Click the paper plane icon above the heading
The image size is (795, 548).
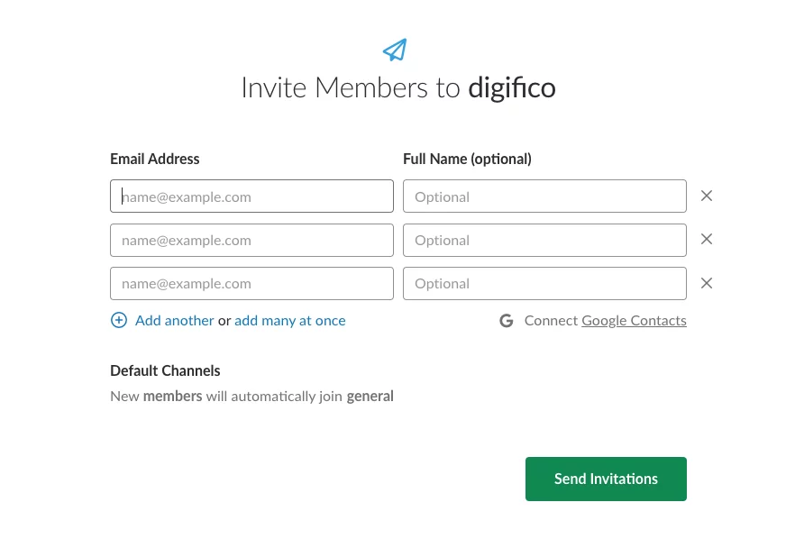[x=395, y=50]
